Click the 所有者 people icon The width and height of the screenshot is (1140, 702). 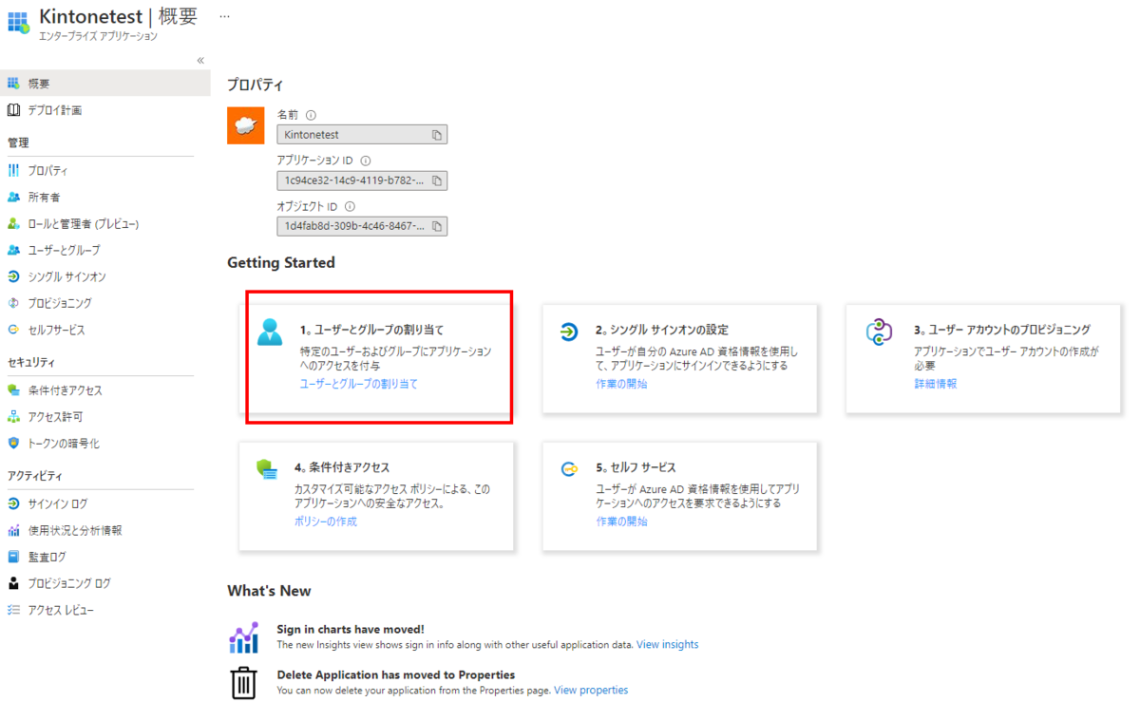pos(13,198)
